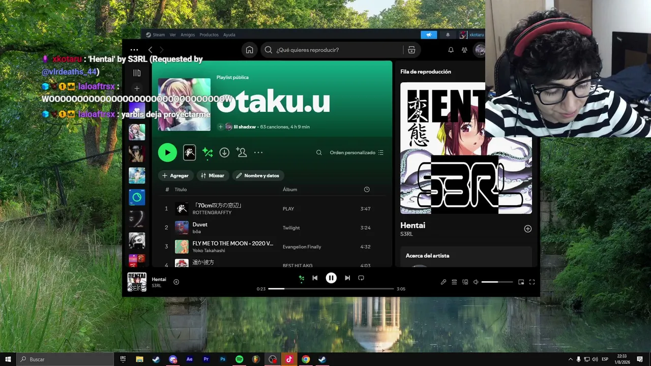Image resolution: width=651 pixels, height=366 pixels.
Task: Open Ver menu in Steam window
Action: (x=173, y=35)
